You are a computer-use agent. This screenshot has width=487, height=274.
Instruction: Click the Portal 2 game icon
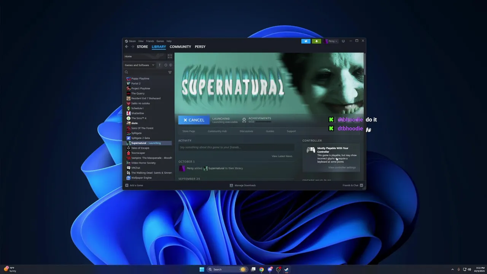coord(129,83)
